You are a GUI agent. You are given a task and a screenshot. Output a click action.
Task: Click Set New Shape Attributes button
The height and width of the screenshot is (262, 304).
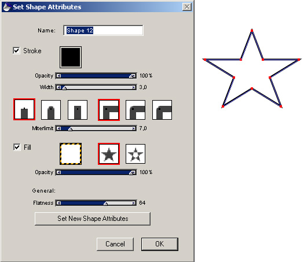93,219
